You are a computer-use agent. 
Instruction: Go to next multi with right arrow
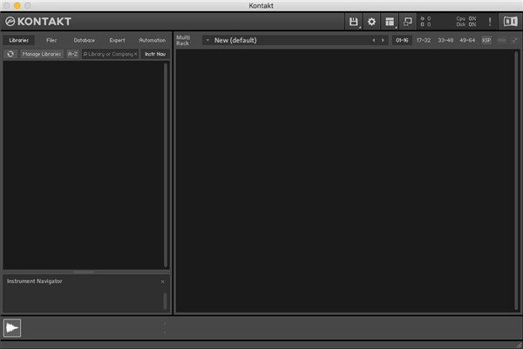(383, 40)
